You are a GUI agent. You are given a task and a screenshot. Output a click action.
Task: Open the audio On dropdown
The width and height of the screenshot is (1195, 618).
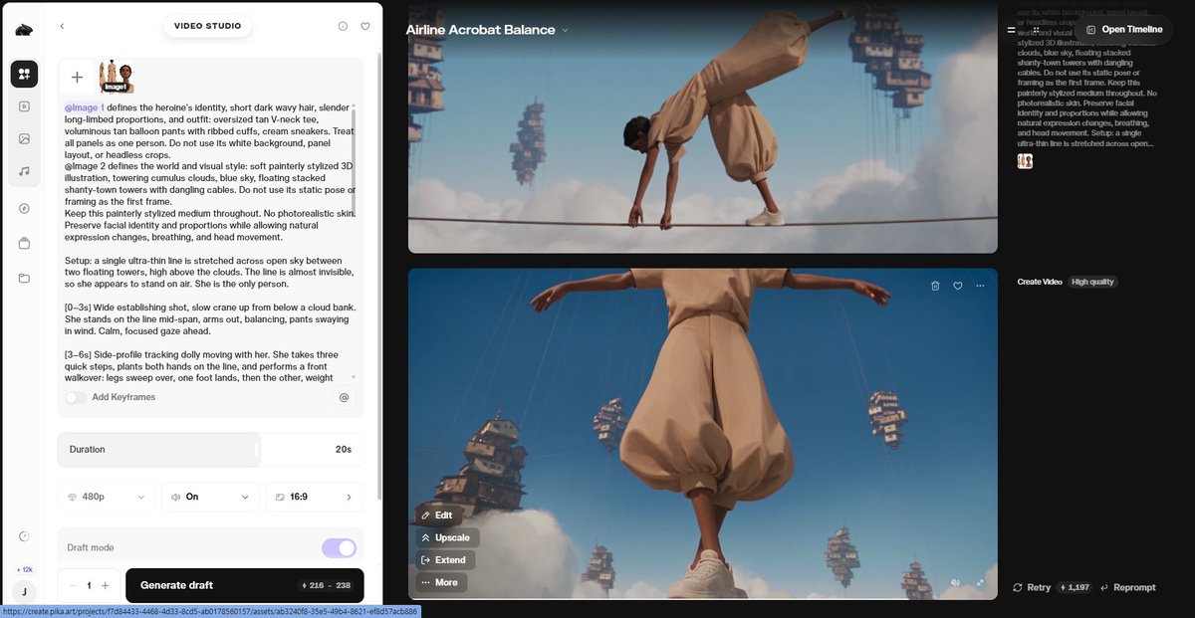(209, 497)
